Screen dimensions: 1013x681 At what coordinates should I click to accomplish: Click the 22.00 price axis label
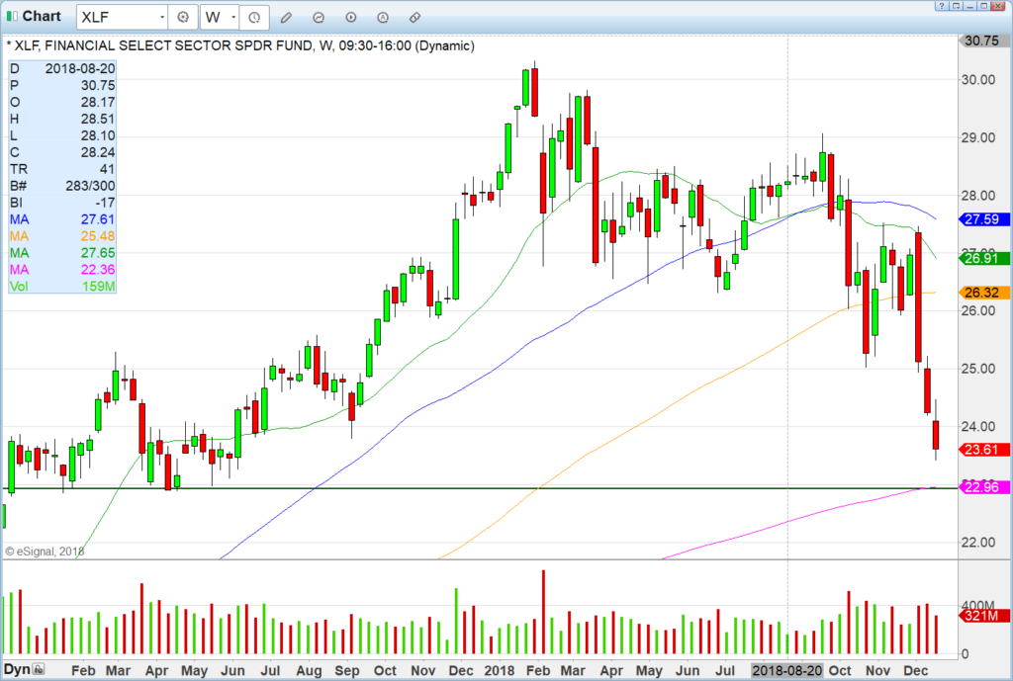coord(978,543)
